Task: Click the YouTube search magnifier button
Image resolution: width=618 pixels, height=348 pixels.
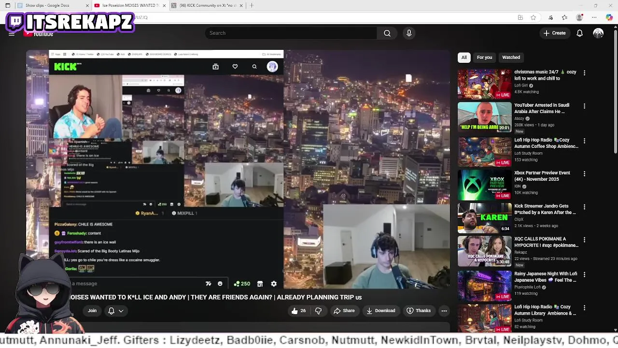Action: click(x=387, y=33)
